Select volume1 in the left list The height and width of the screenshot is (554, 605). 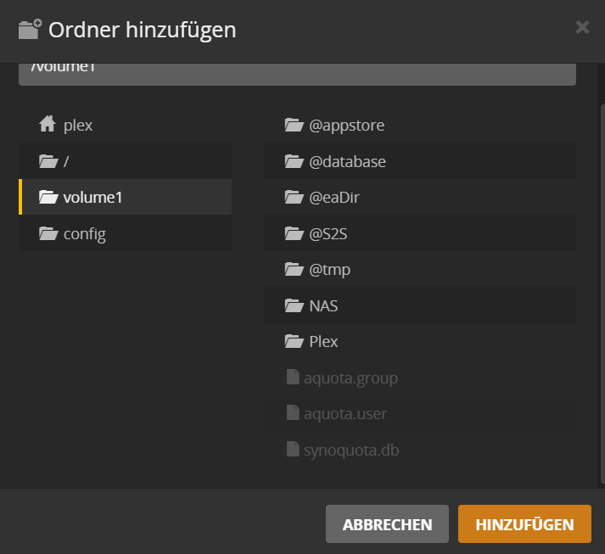click(x=93, y=198)
